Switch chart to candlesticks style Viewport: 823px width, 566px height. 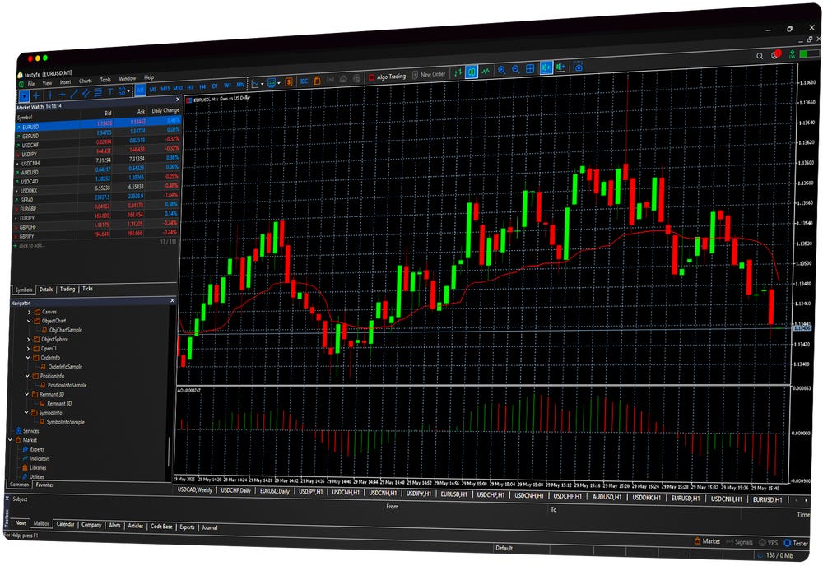[472, 72]
